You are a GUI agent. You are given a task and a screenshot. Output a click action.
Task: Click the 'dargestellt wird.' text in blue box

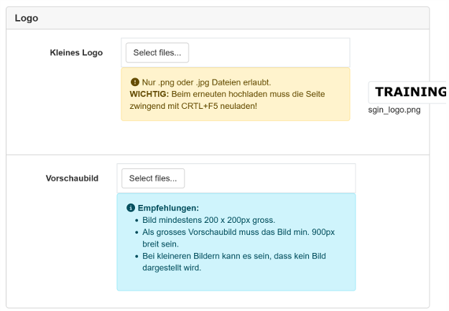coord(172,267)
